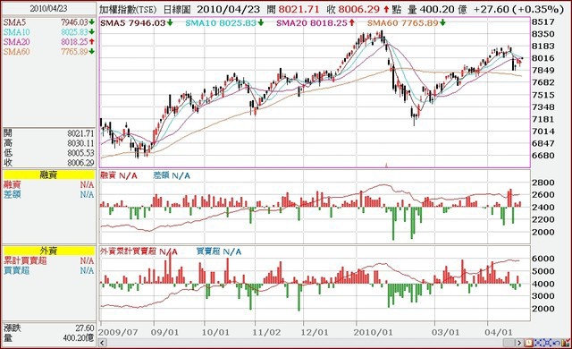Click the 量 400.20億 row at bottom left
The image size is (572, 349).
click(48, 338)
